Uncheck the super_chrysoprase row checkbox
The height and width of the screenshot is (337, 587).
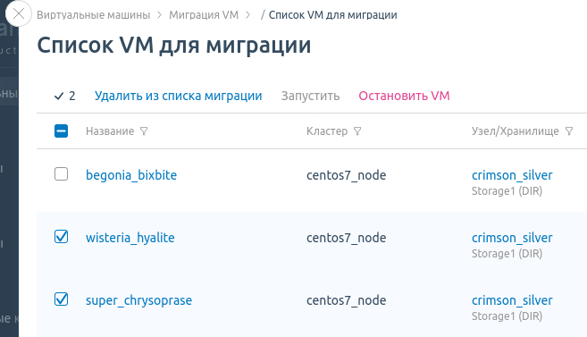coord(61,299)
